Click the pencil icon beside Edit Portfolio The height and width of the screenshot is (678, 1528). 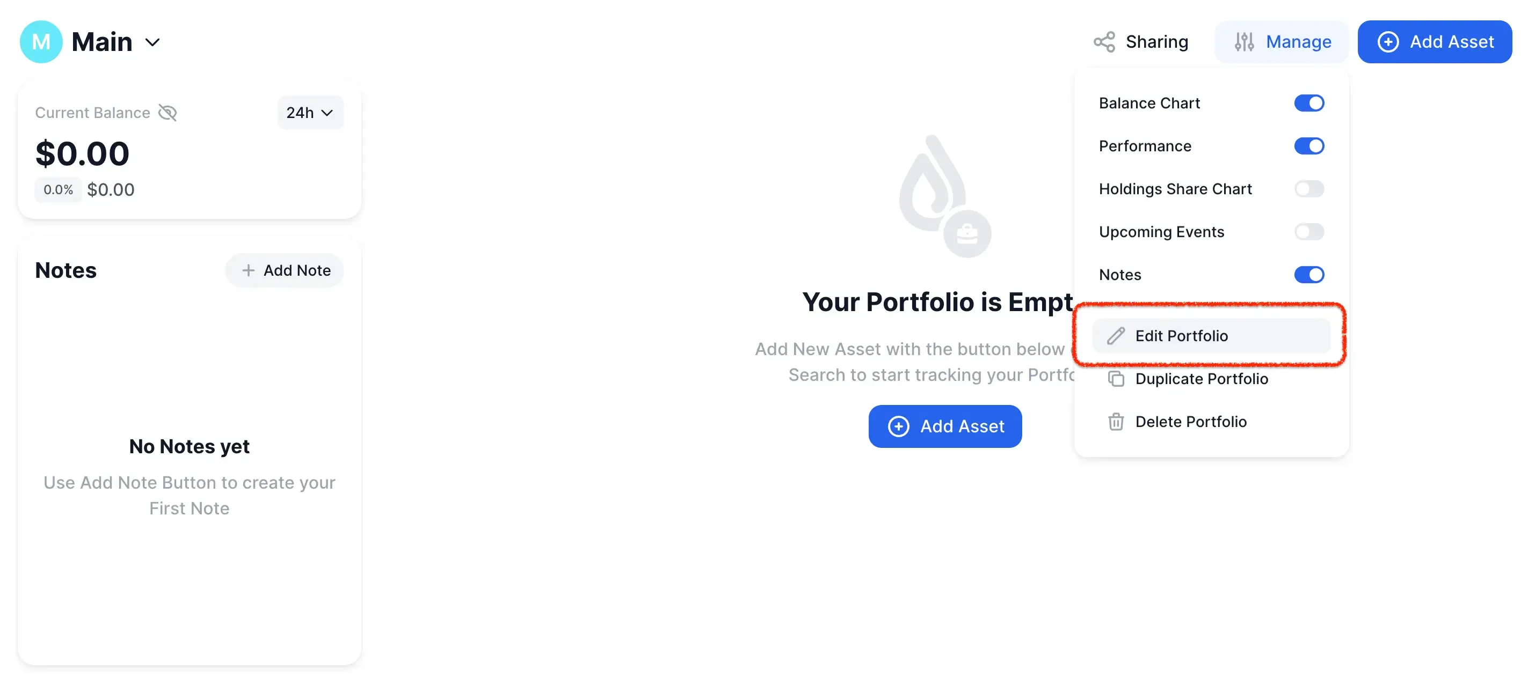point(1116,335)
